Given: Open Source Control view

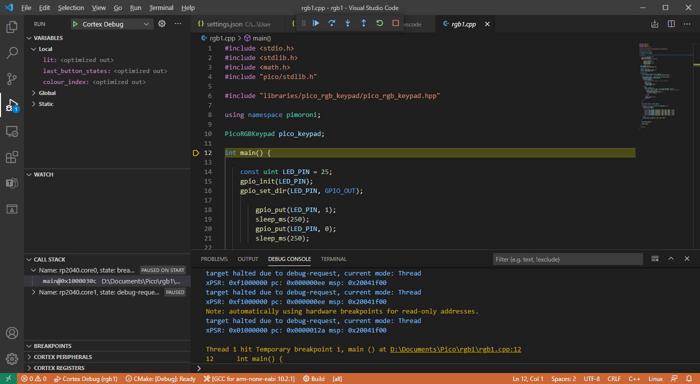Looking at the screenshot, I should coord(12,78).
